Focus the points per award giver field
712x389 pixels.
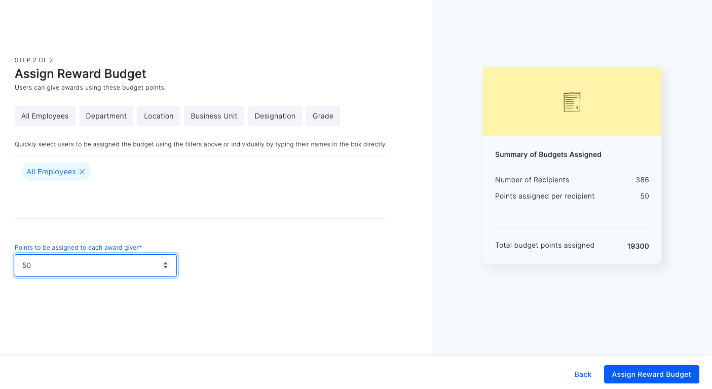tap(96, 265)
